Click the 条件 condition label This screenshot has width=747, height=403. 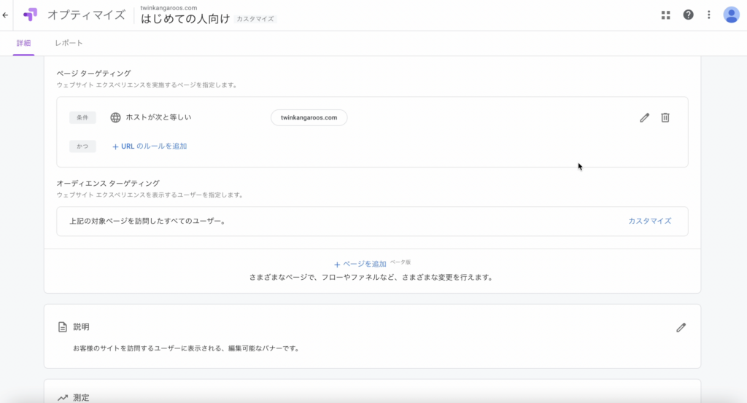[82, 117]
